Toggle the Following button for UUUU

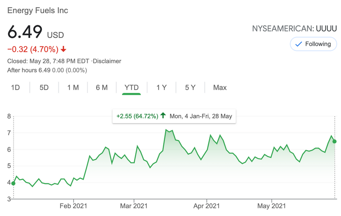[x=313, y=44]
